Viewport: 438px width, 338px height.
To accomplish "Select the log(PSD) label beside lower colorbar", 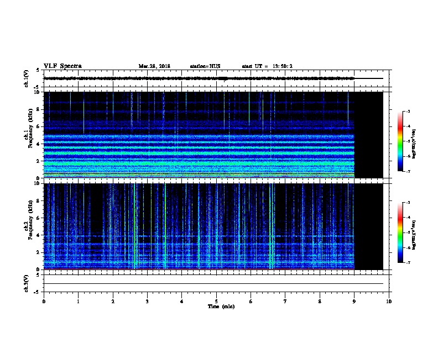I will 414,235.
